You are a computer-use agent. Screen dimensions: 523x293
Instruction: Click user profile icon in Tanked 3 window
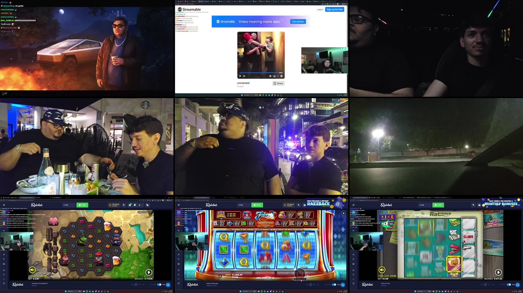pos(140,205)
